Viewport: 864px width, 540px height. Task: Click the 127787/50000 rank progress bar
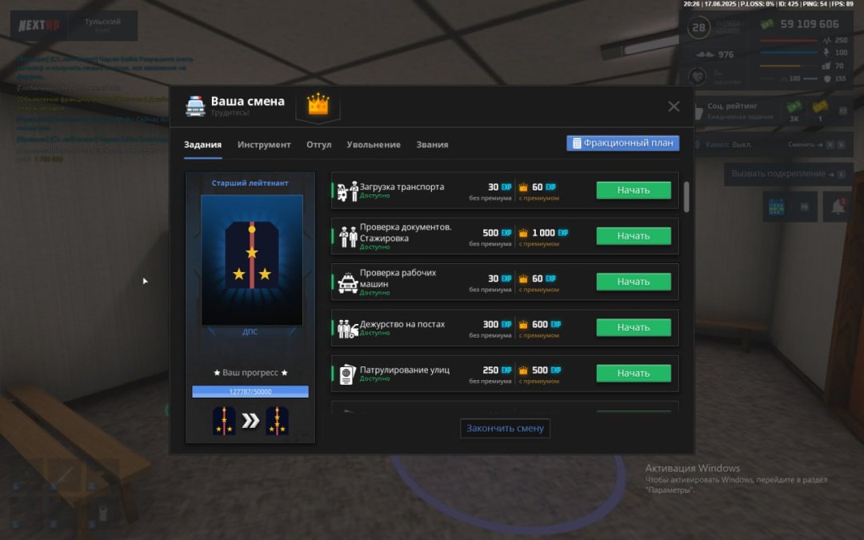(250, 391)
